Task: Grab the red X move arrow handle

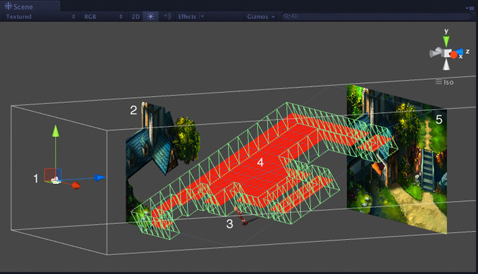Action: (76, 185)
